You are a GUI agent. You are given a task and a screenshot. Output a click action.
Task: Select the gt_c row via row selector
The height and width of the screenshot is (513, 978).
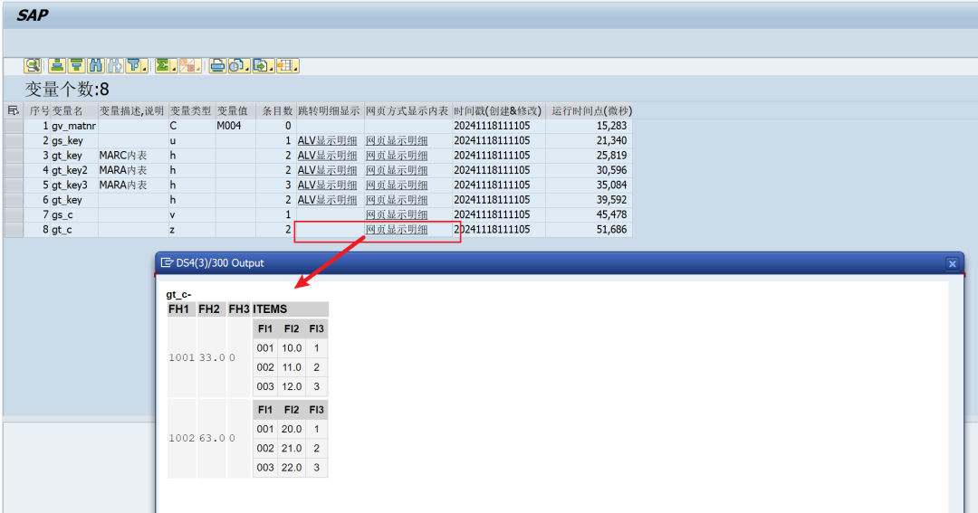(x=14, y=230)
